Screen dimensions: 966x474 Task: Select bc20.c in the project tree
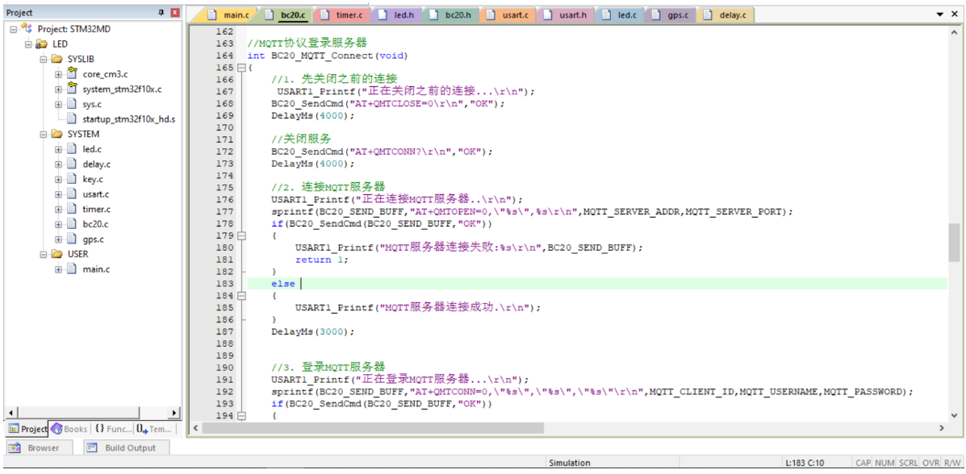click(x=95, y=224)
